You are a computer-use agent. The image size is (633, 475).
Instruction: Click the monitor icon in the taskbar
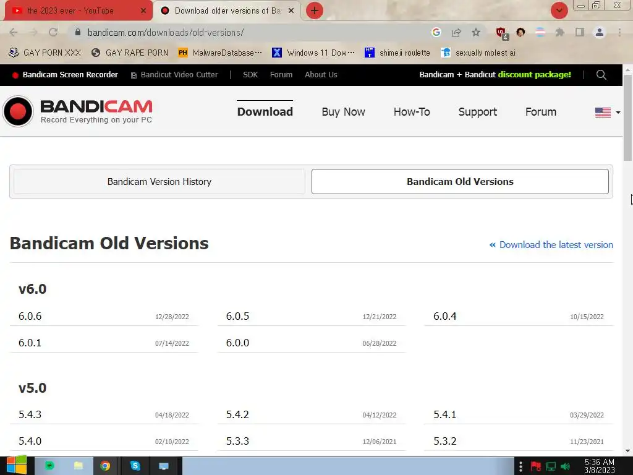[164, 466]
